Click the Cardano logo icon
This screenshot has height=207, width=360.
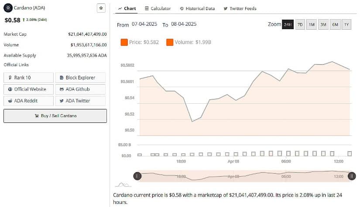coord(8,8)
